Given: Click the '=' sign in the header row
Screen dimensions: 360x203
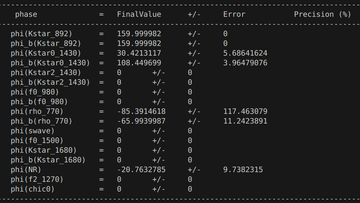Looking at the screenshot, I should coord(101,15).
